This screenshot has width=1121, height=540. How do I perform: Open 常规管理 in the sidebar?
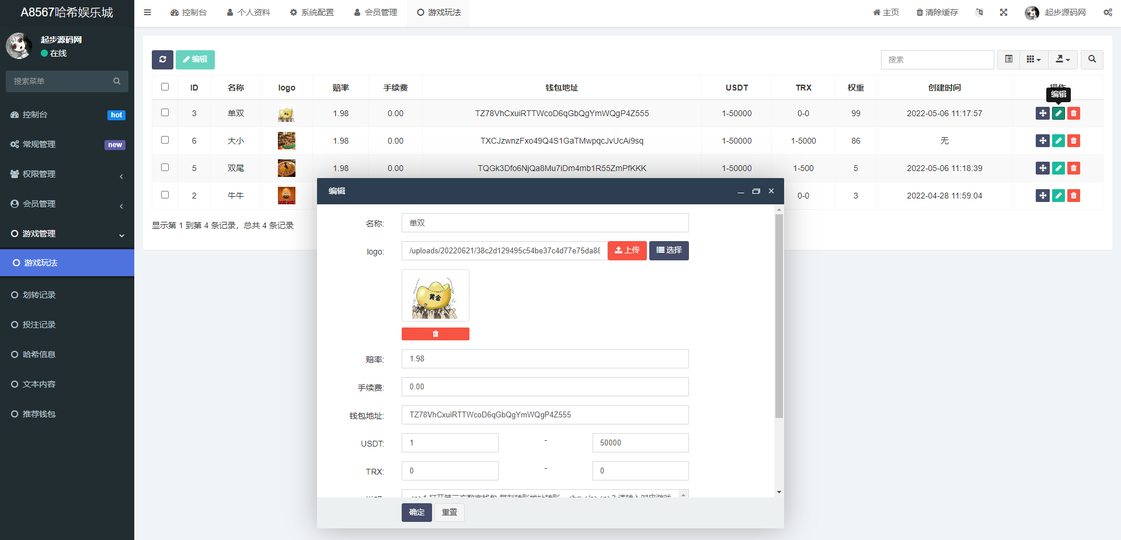(x=67, y=144)
